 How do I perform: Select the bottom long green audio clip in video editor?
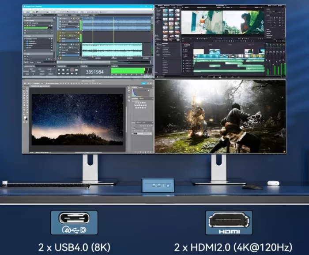(229, 71)
